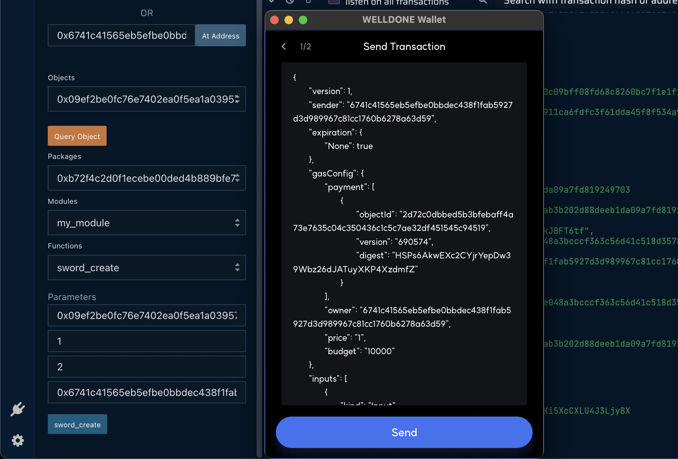Click the "price": "1" line in JSON

coord(345,338)
